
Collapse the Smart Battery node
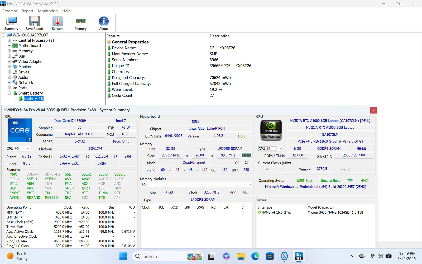(9, 93)
